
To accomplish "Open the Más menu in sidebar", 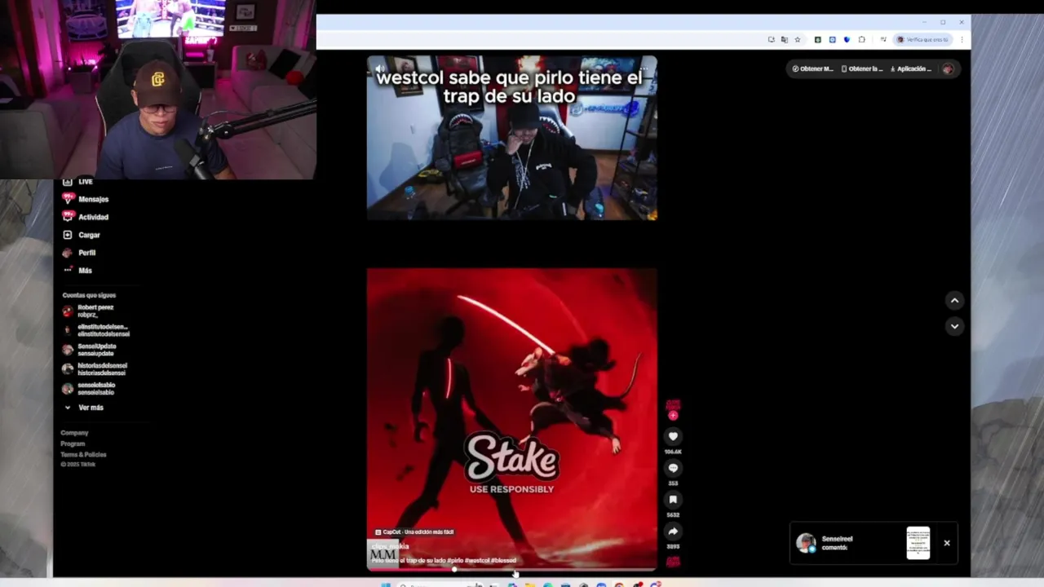I will [x=77, y=270].
